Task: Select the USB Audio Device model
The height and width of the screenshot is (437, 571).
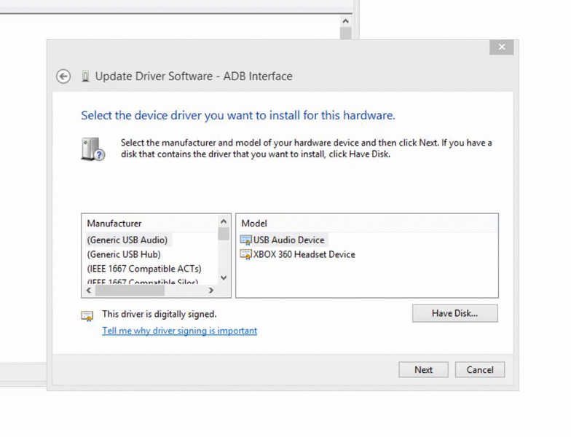Action: click(x=288, y=240)
